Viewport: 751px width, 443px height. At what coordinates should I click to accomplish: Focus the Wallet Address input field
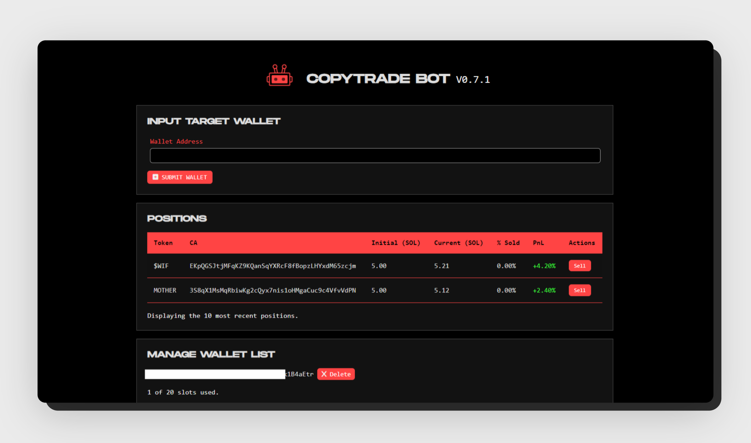pyautogui.click(x=375, y=156)
